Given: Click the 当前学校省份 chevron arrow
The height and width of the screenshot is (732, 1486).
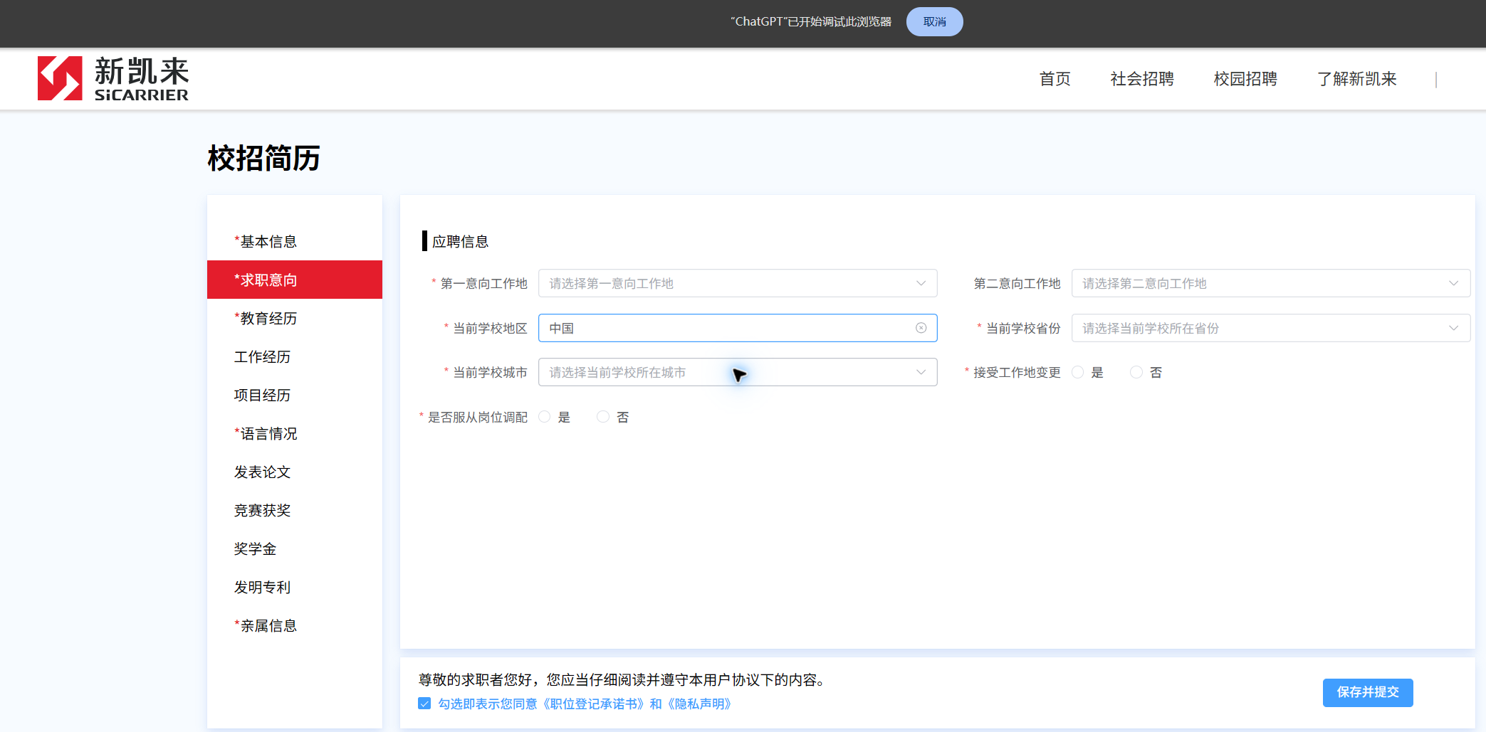Looking at the screenshot, I should pos(1453,328).
